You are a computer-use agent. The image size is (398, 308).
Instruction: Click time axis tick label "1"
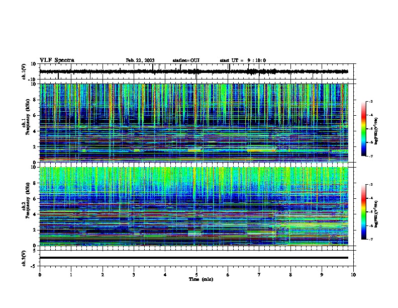point(71,275)
